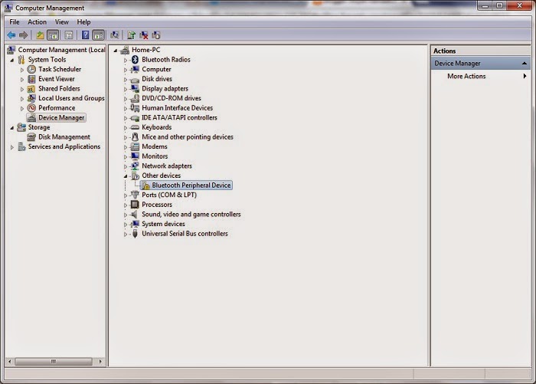
Task: Click left pane horizontal scrollbar thumb
Action: (x=54, y=362)
